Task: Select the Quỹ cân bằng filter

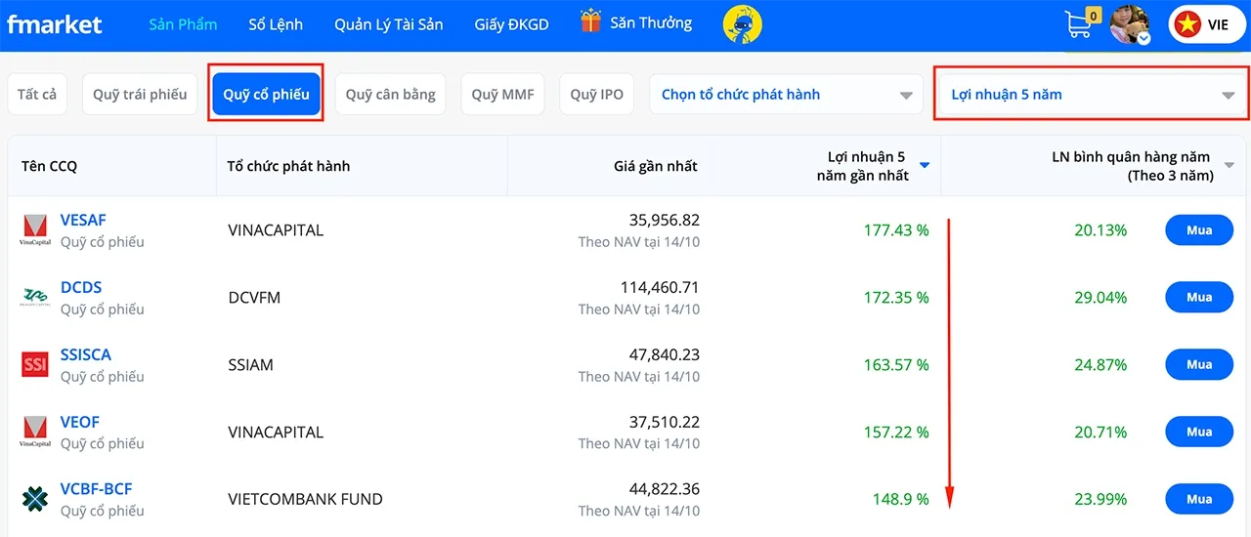Action: pyautogui.click(x=390, y=95)
